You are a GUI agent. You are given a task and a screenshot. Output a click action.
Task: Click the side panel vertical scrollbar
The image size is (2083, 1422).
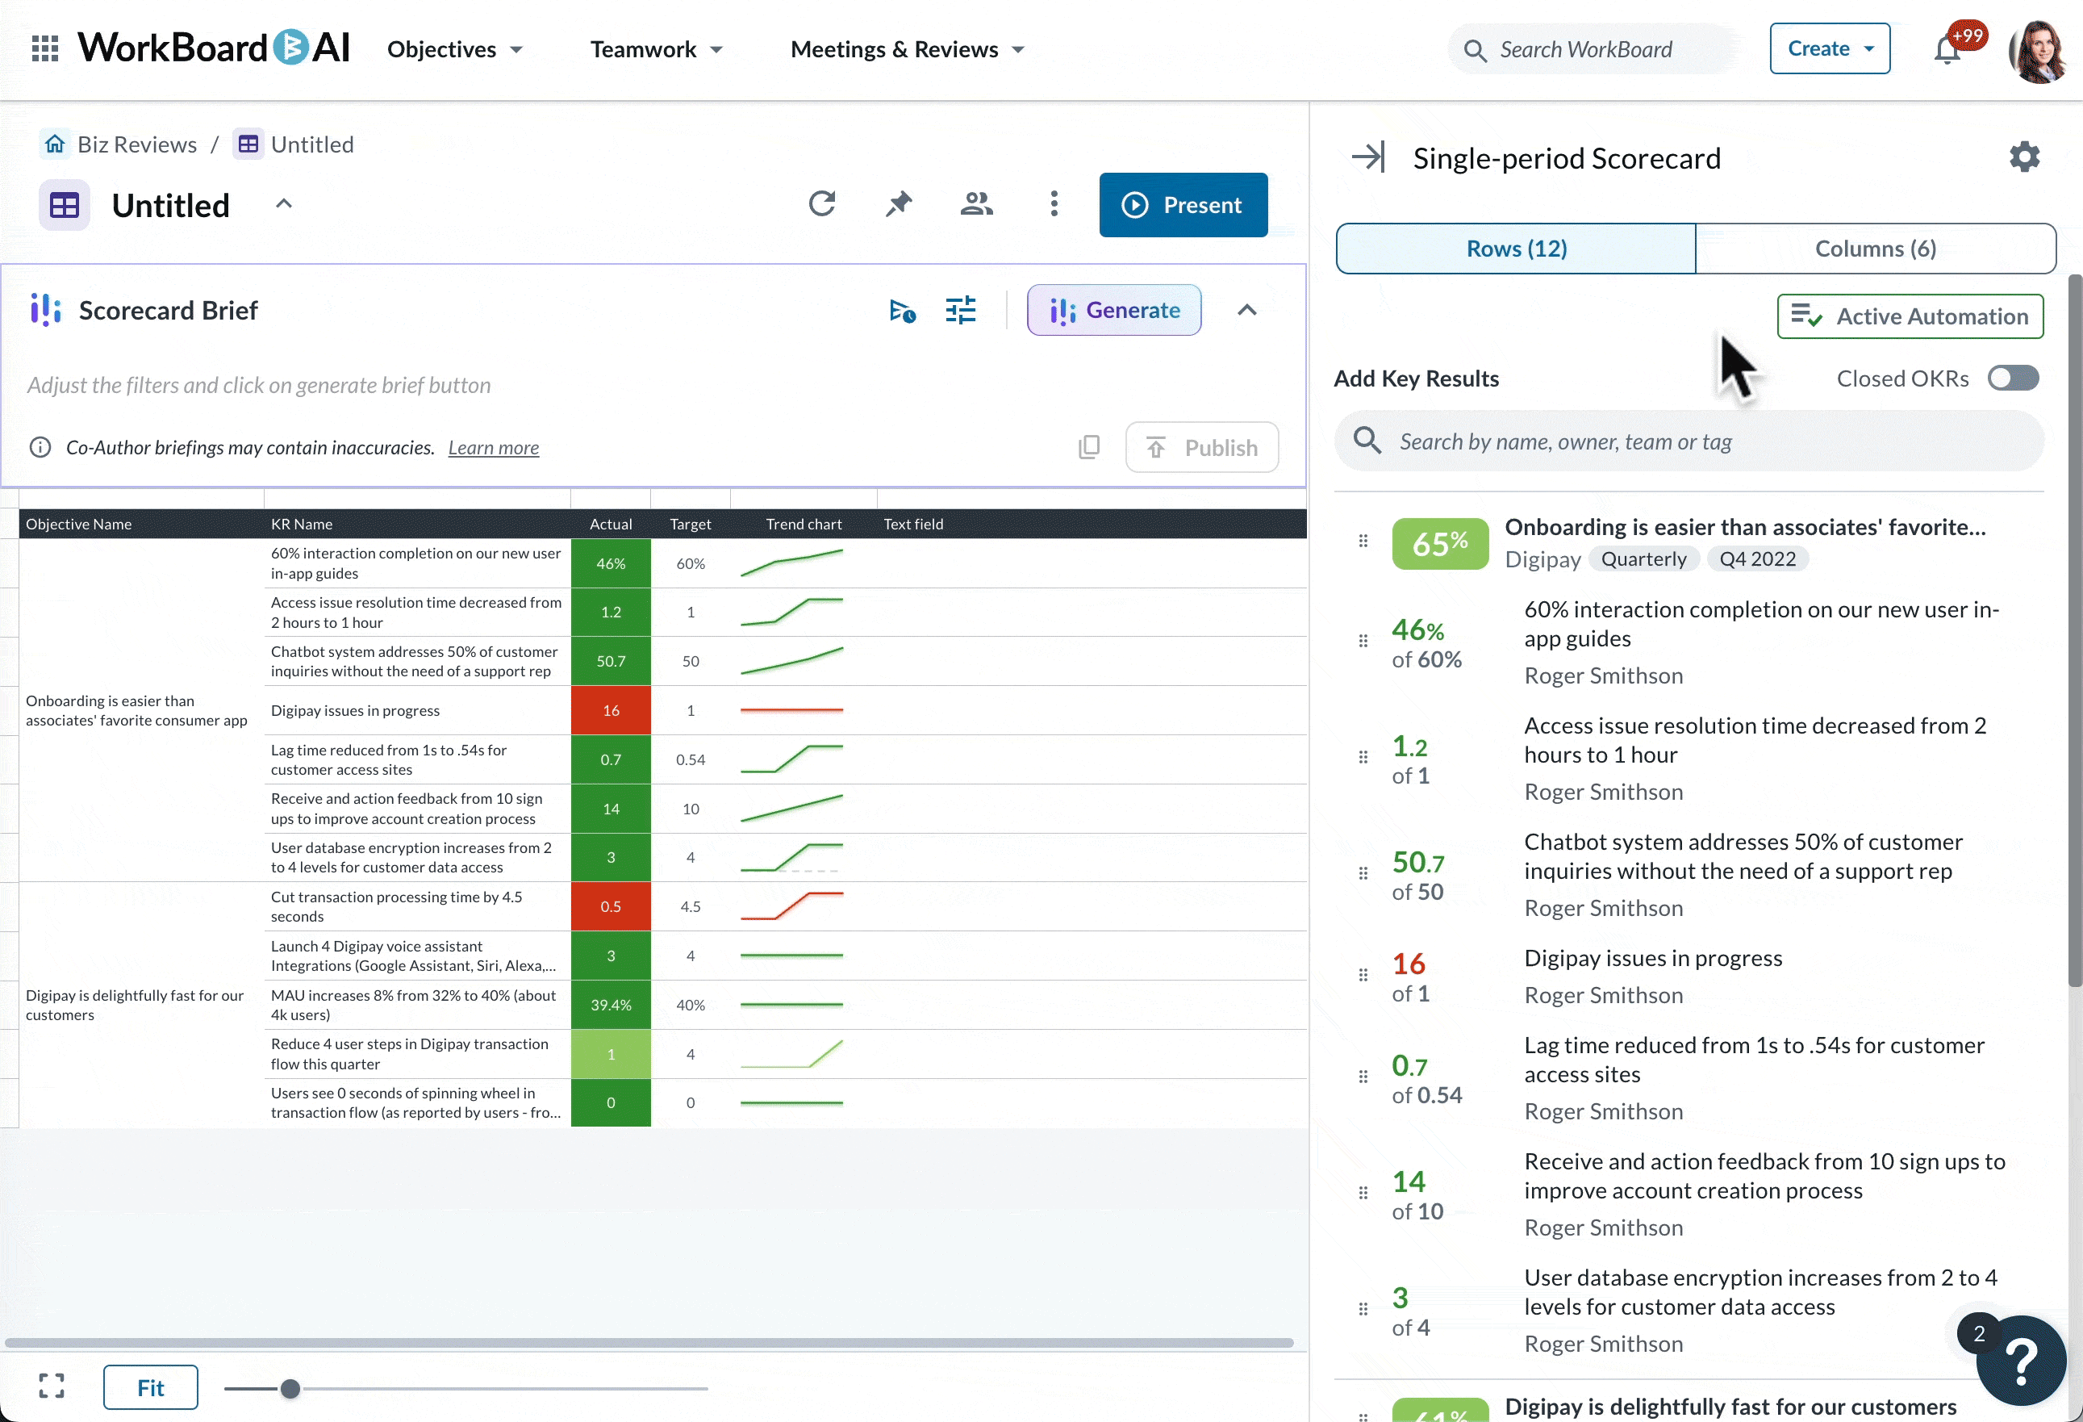coord(2075,630)
